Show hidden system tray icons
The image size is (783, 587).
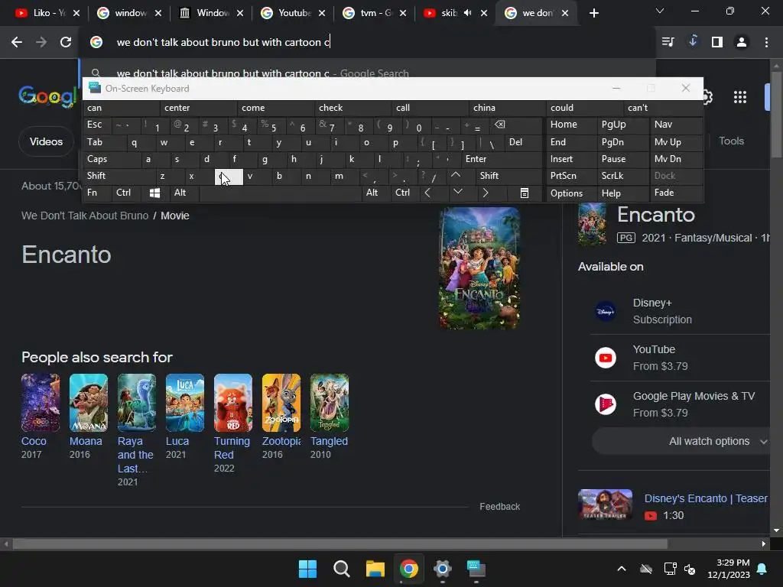pos(622,569)
